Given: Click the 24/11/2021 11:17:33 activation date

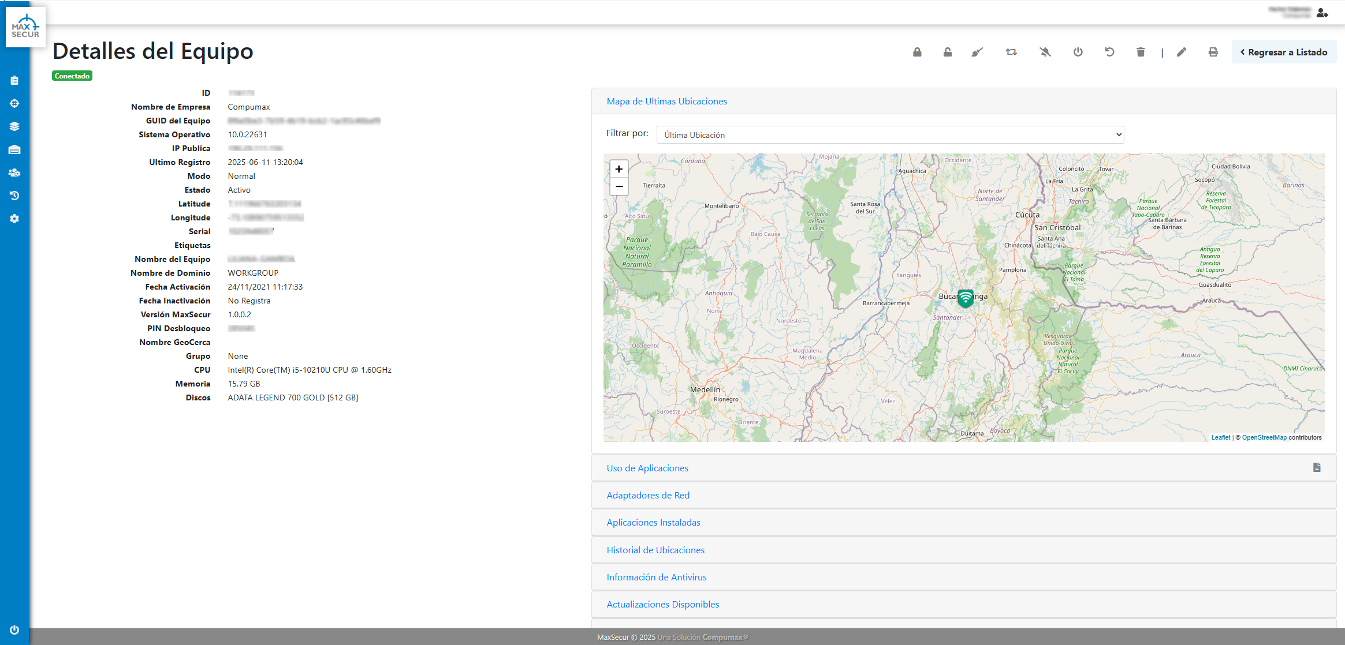Looking at the screenshot, I should tap(265, 287).
